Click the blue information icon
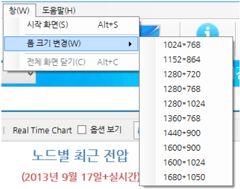The height and width of the screenshot is (189, 240). point(207,30)
